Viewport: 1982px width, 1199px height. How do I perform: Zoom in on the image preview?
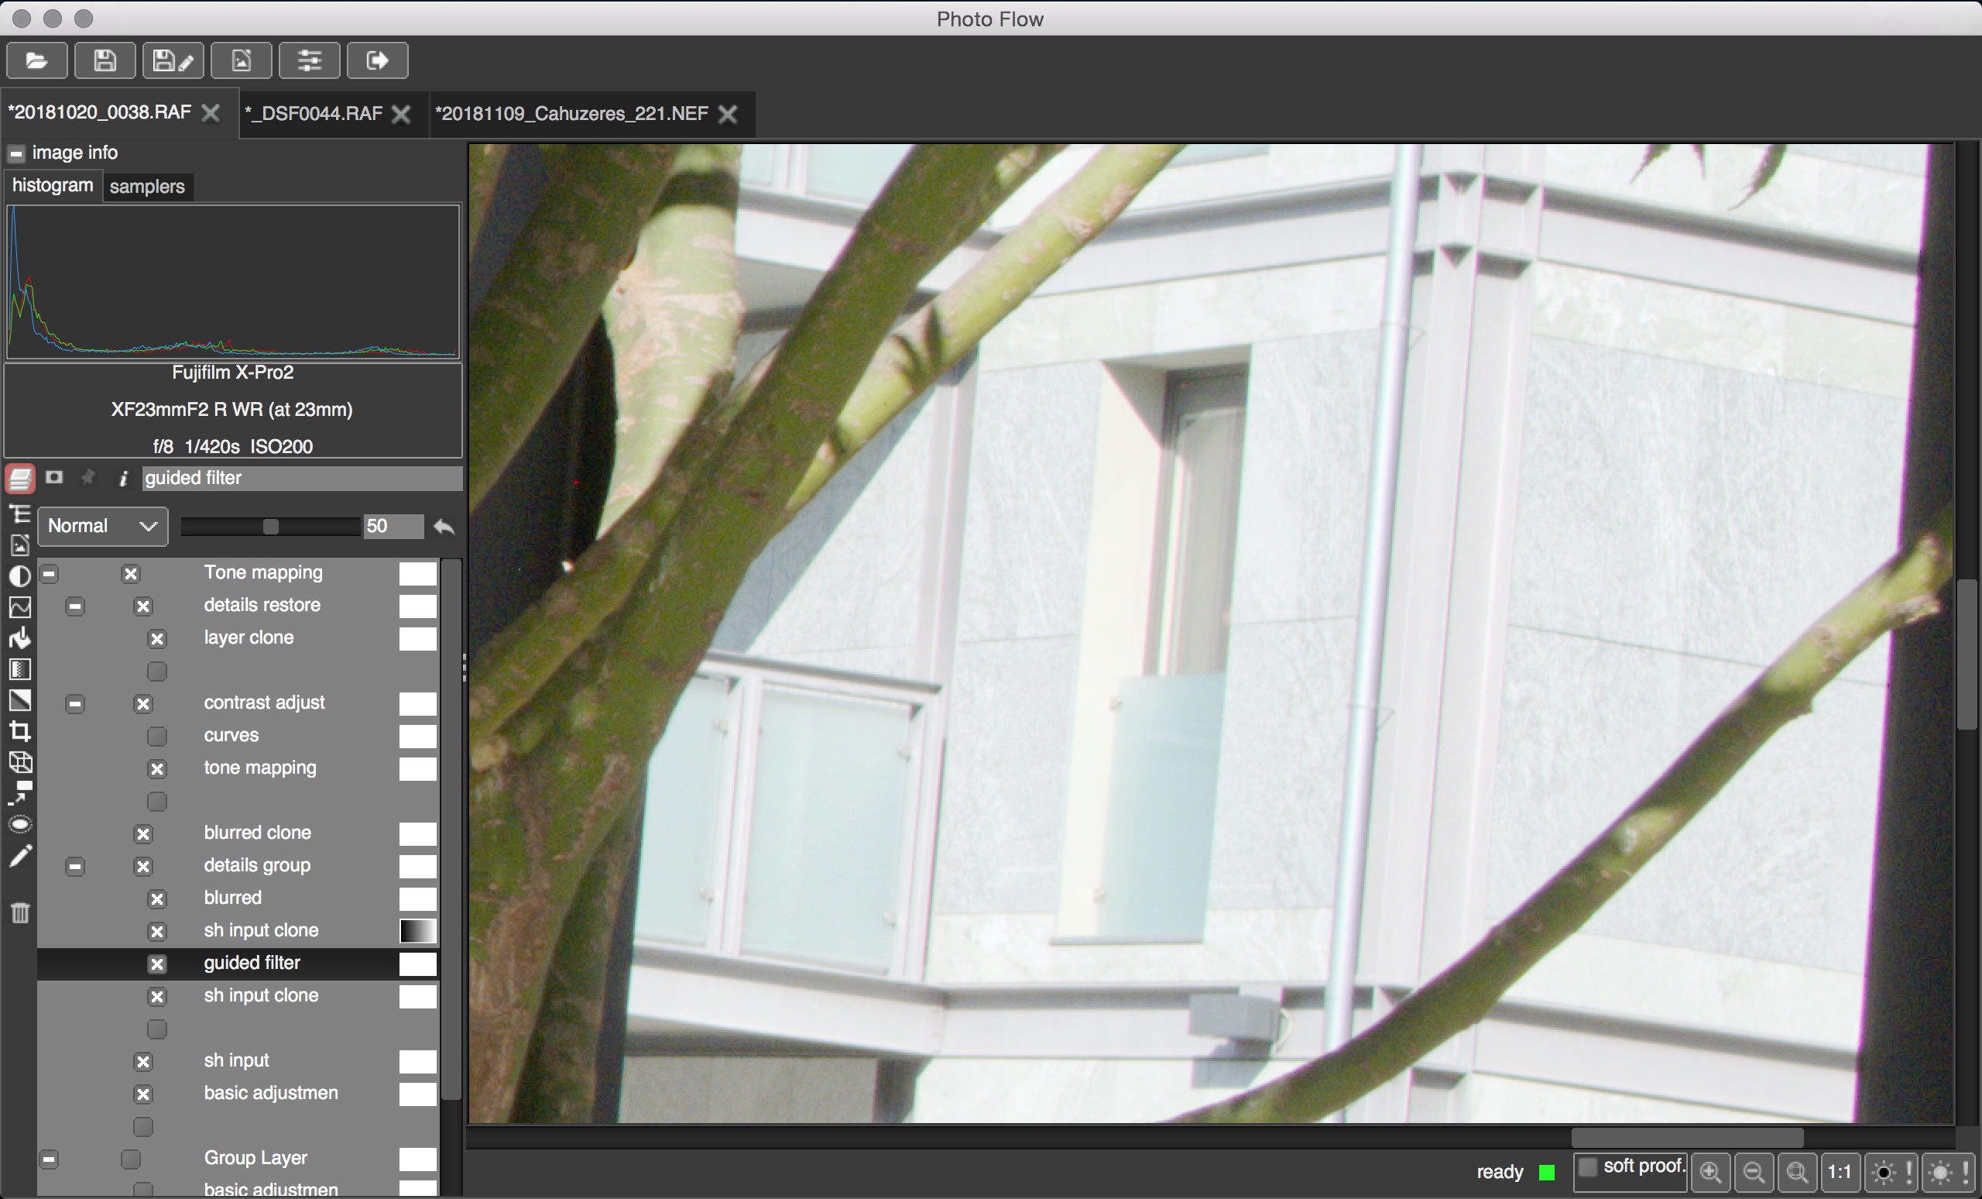pos(1711,1173)
